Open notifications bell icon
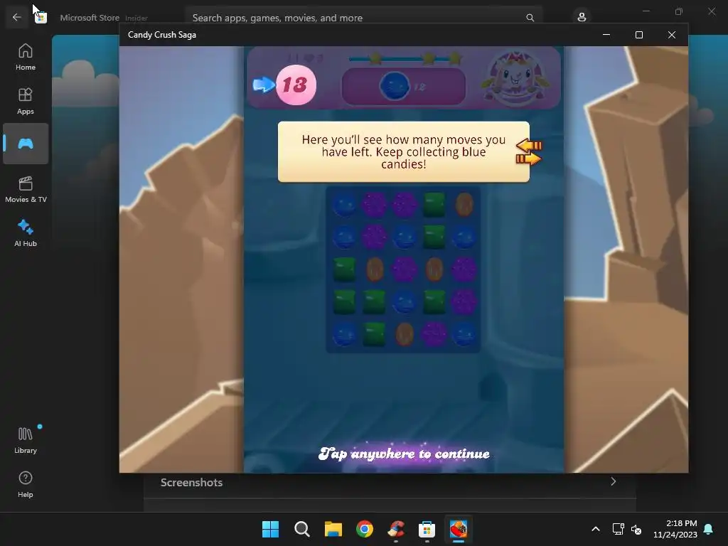This screenshot has width=728, height=546. (708, 529)
